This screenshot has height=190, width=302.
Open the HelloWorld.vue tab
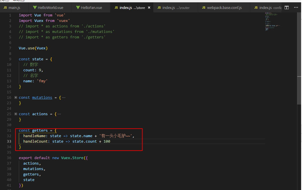(x=50, y=8)
